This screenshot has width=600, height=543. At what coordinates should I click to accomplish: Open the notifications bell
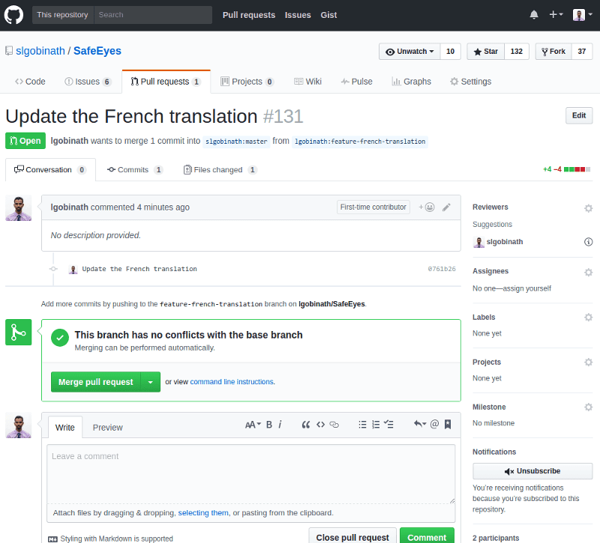[533, 14]
